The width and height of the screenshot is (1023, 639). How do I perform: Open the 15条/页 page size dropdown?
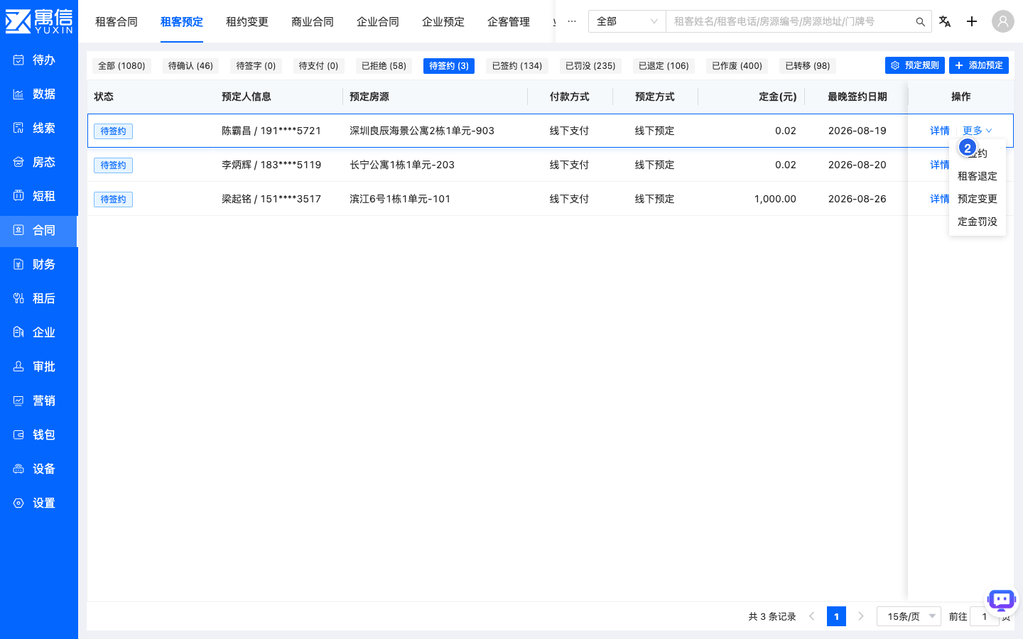click(x=909, y=616)
